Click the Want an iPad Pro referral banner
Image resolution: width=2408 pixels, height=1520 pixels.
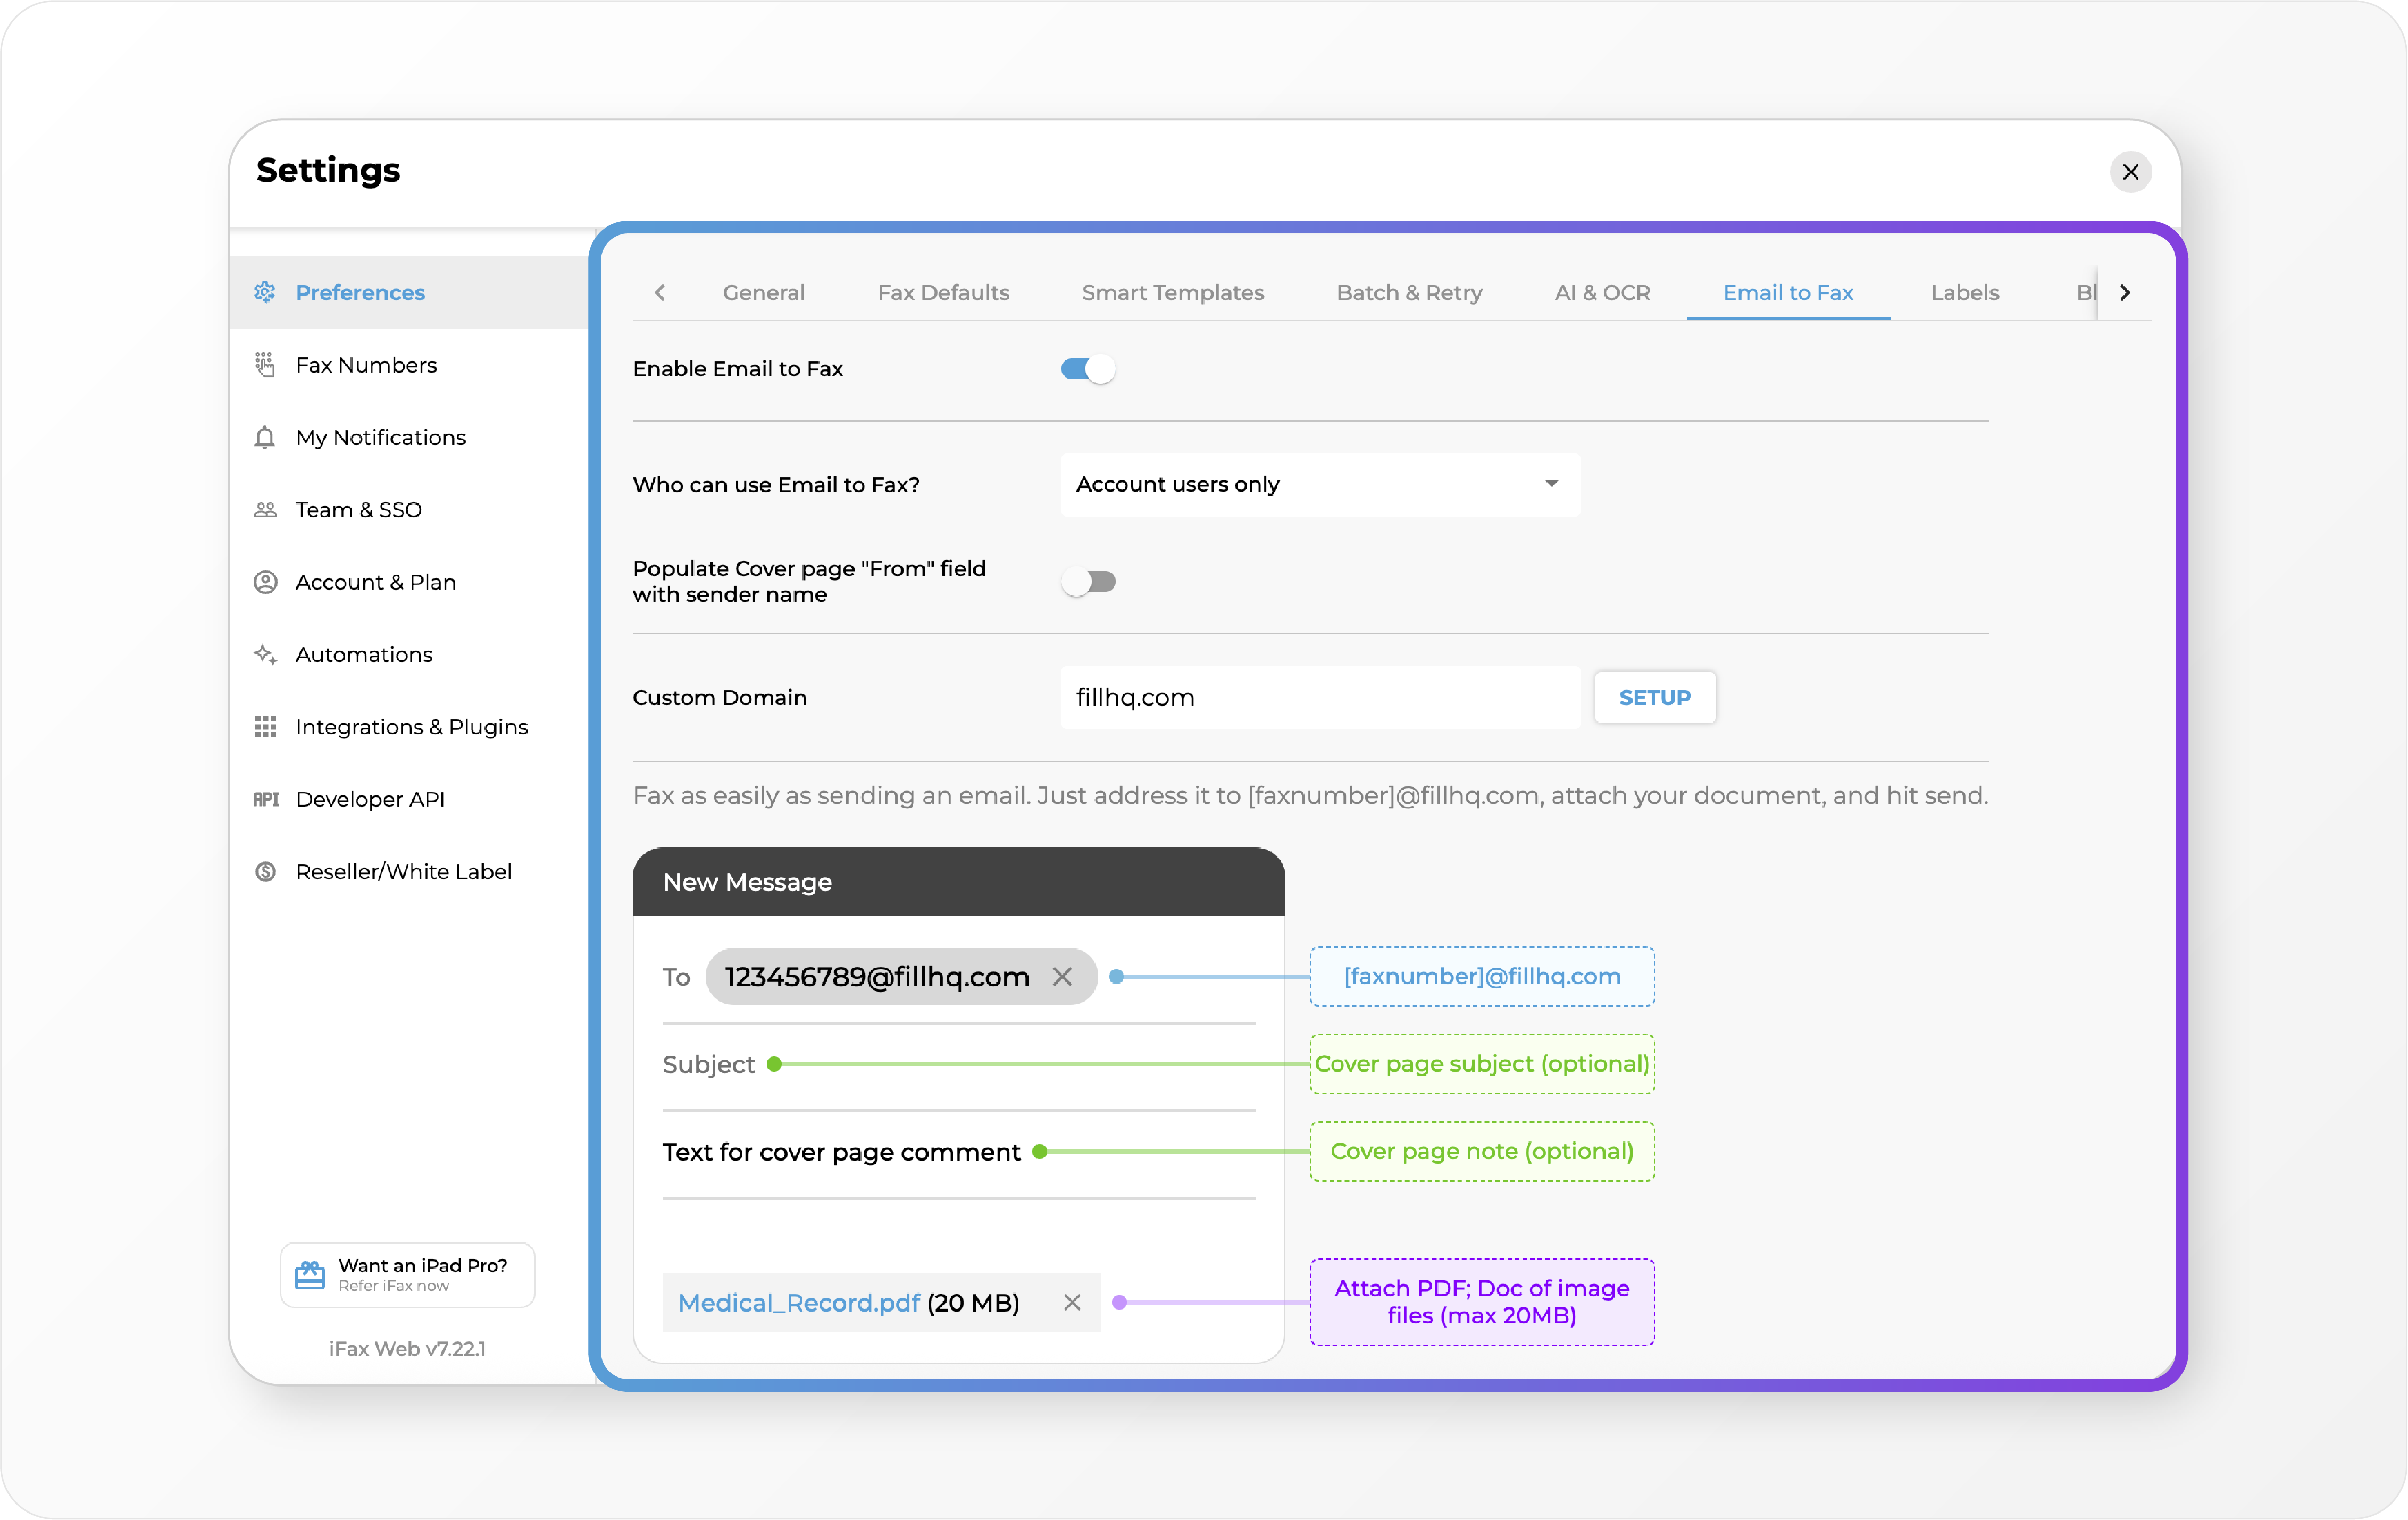[x=408, y=1275]
